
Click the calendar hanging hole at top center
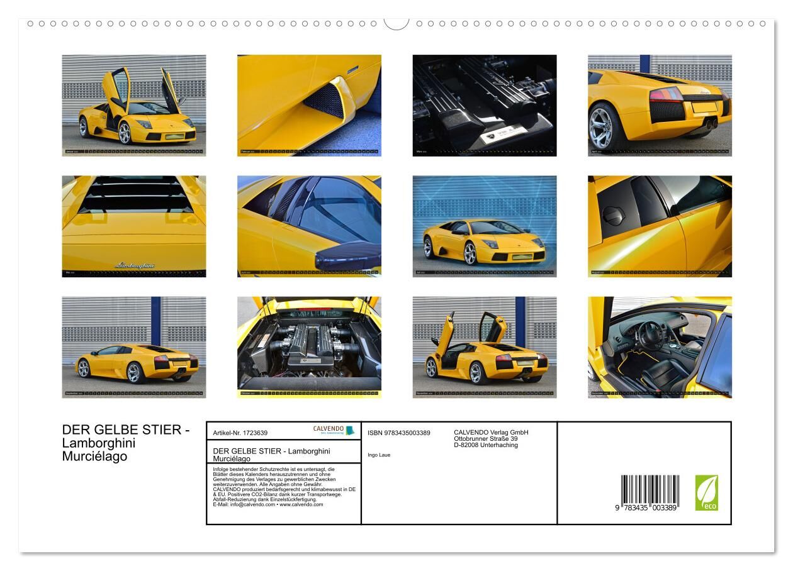(x=396, y=23)
